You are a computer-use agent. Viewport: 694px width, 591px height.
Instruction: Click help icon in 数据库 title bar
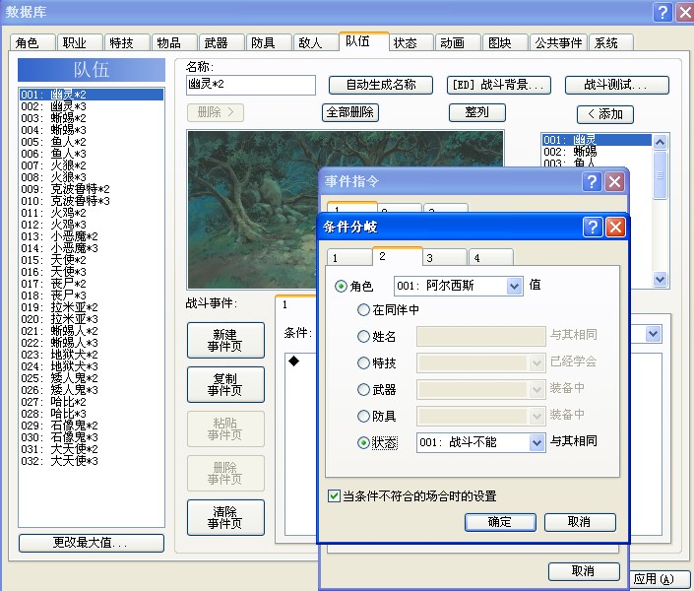point(662,12)
